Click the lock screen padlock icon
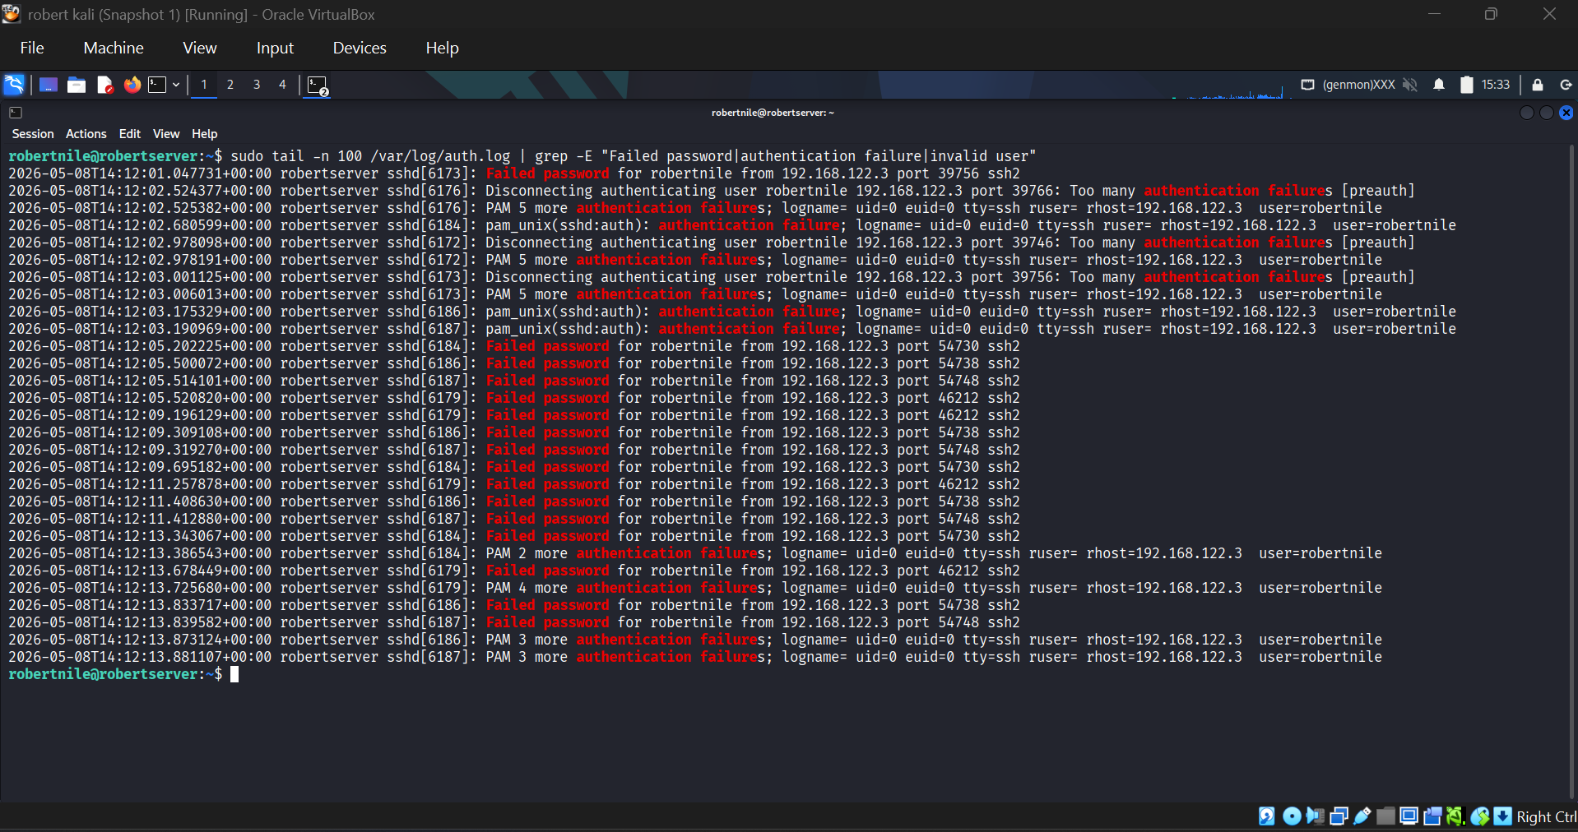The height and width of the screenshot is (832, 1578). (x=1538, y=85)
